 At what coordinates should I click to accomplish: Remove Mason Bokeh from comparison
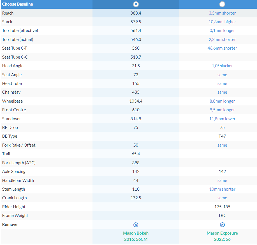(136, 225)
